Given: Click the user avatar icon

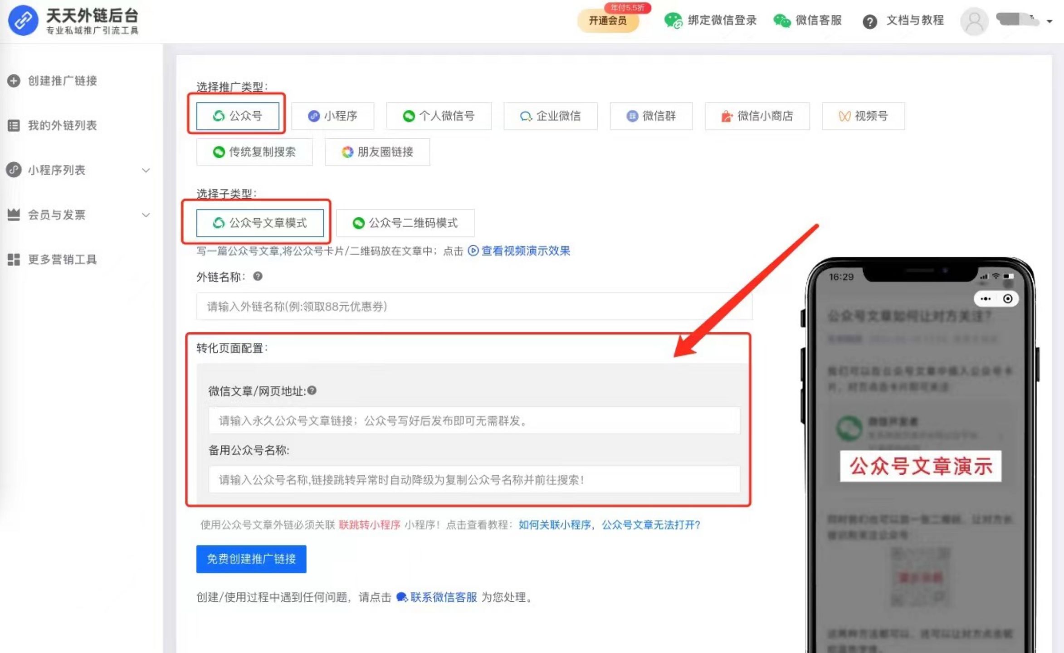Looking at the screenshot, I should point(974,21).
